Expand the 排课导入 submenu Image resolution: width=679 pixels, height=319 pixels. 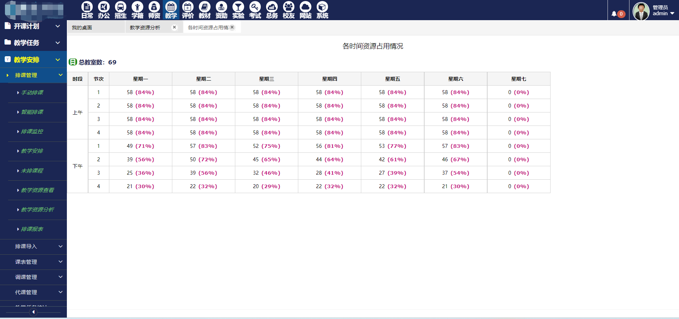pyautogui.click(x=33, y=246)
